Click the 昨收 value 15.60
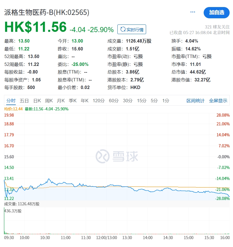233x247 pixels. click(77, 49)
